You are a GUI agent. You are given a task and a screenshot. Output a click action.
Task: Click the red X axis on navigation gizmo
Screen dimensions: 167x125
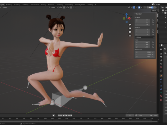pyautogui.click(x=129, y=18)
